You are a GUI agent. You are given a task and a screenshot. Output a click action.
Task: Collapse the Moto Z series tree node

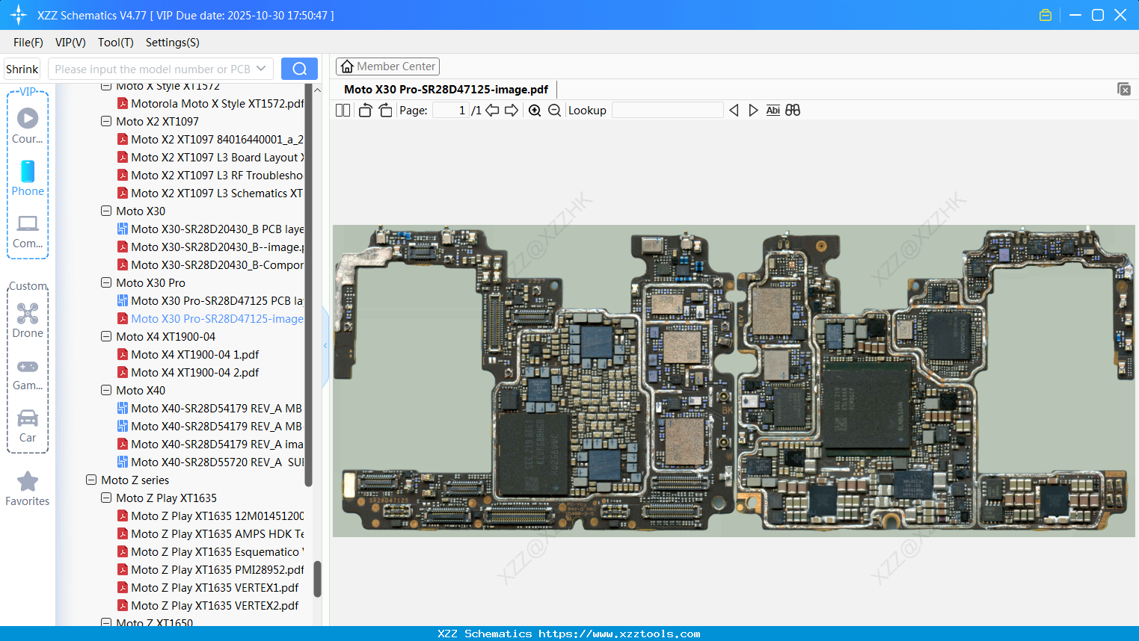tap(91, 480)
